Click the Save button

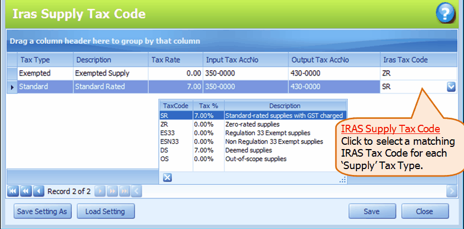(x=372, y=211)
